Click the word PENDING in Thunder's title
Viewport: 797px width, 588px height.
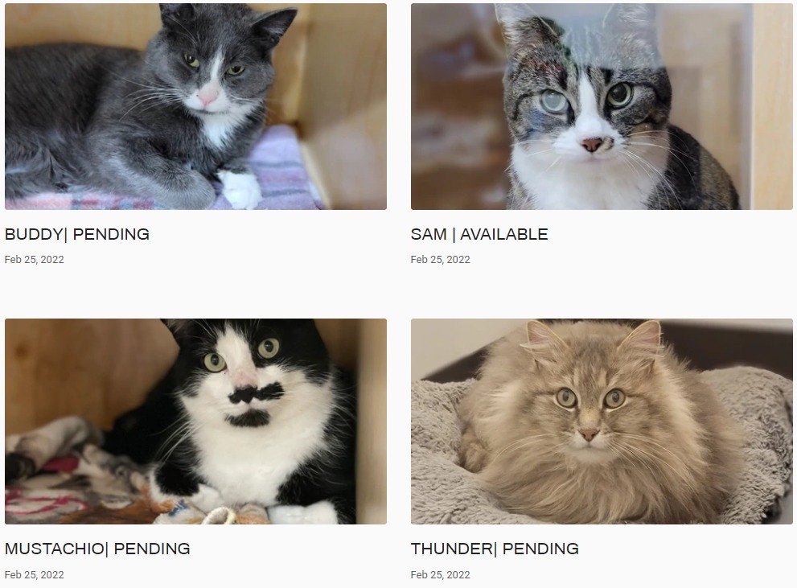540,549
